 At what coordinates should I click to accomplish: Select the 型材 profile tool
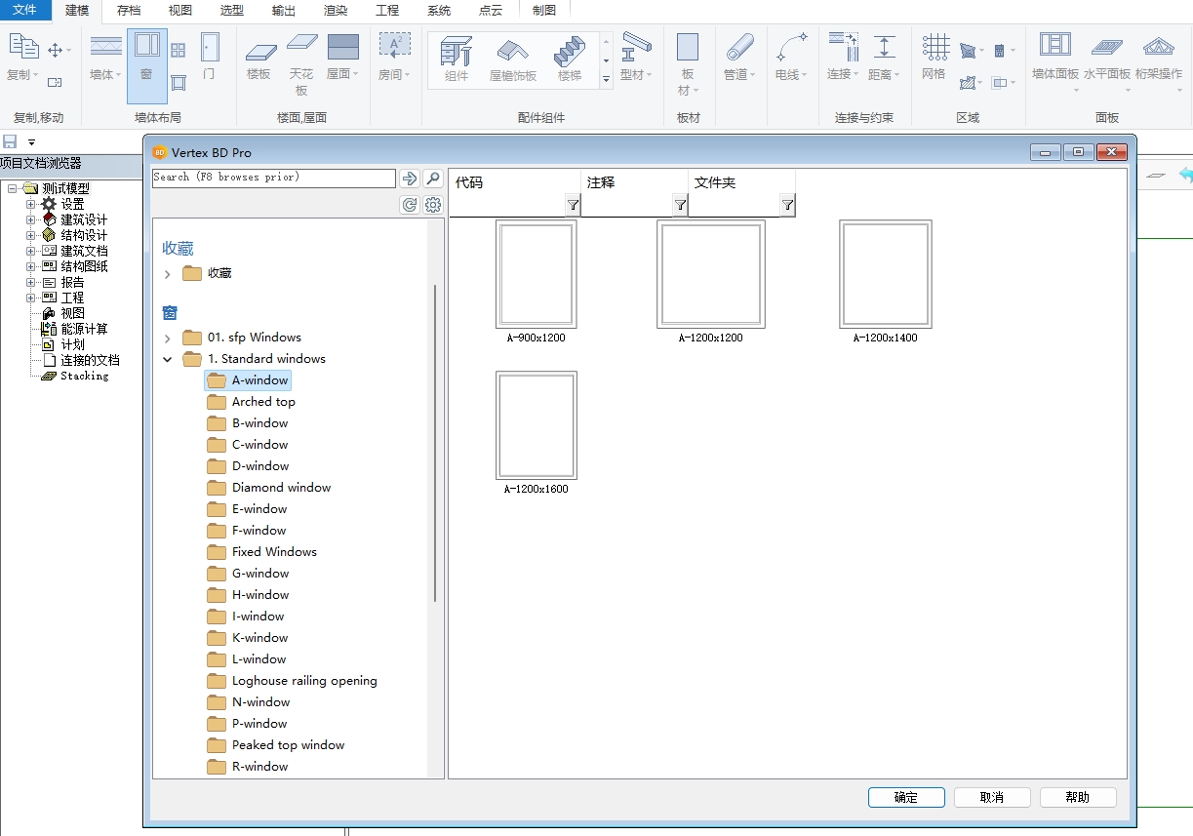tap(636, 57)
